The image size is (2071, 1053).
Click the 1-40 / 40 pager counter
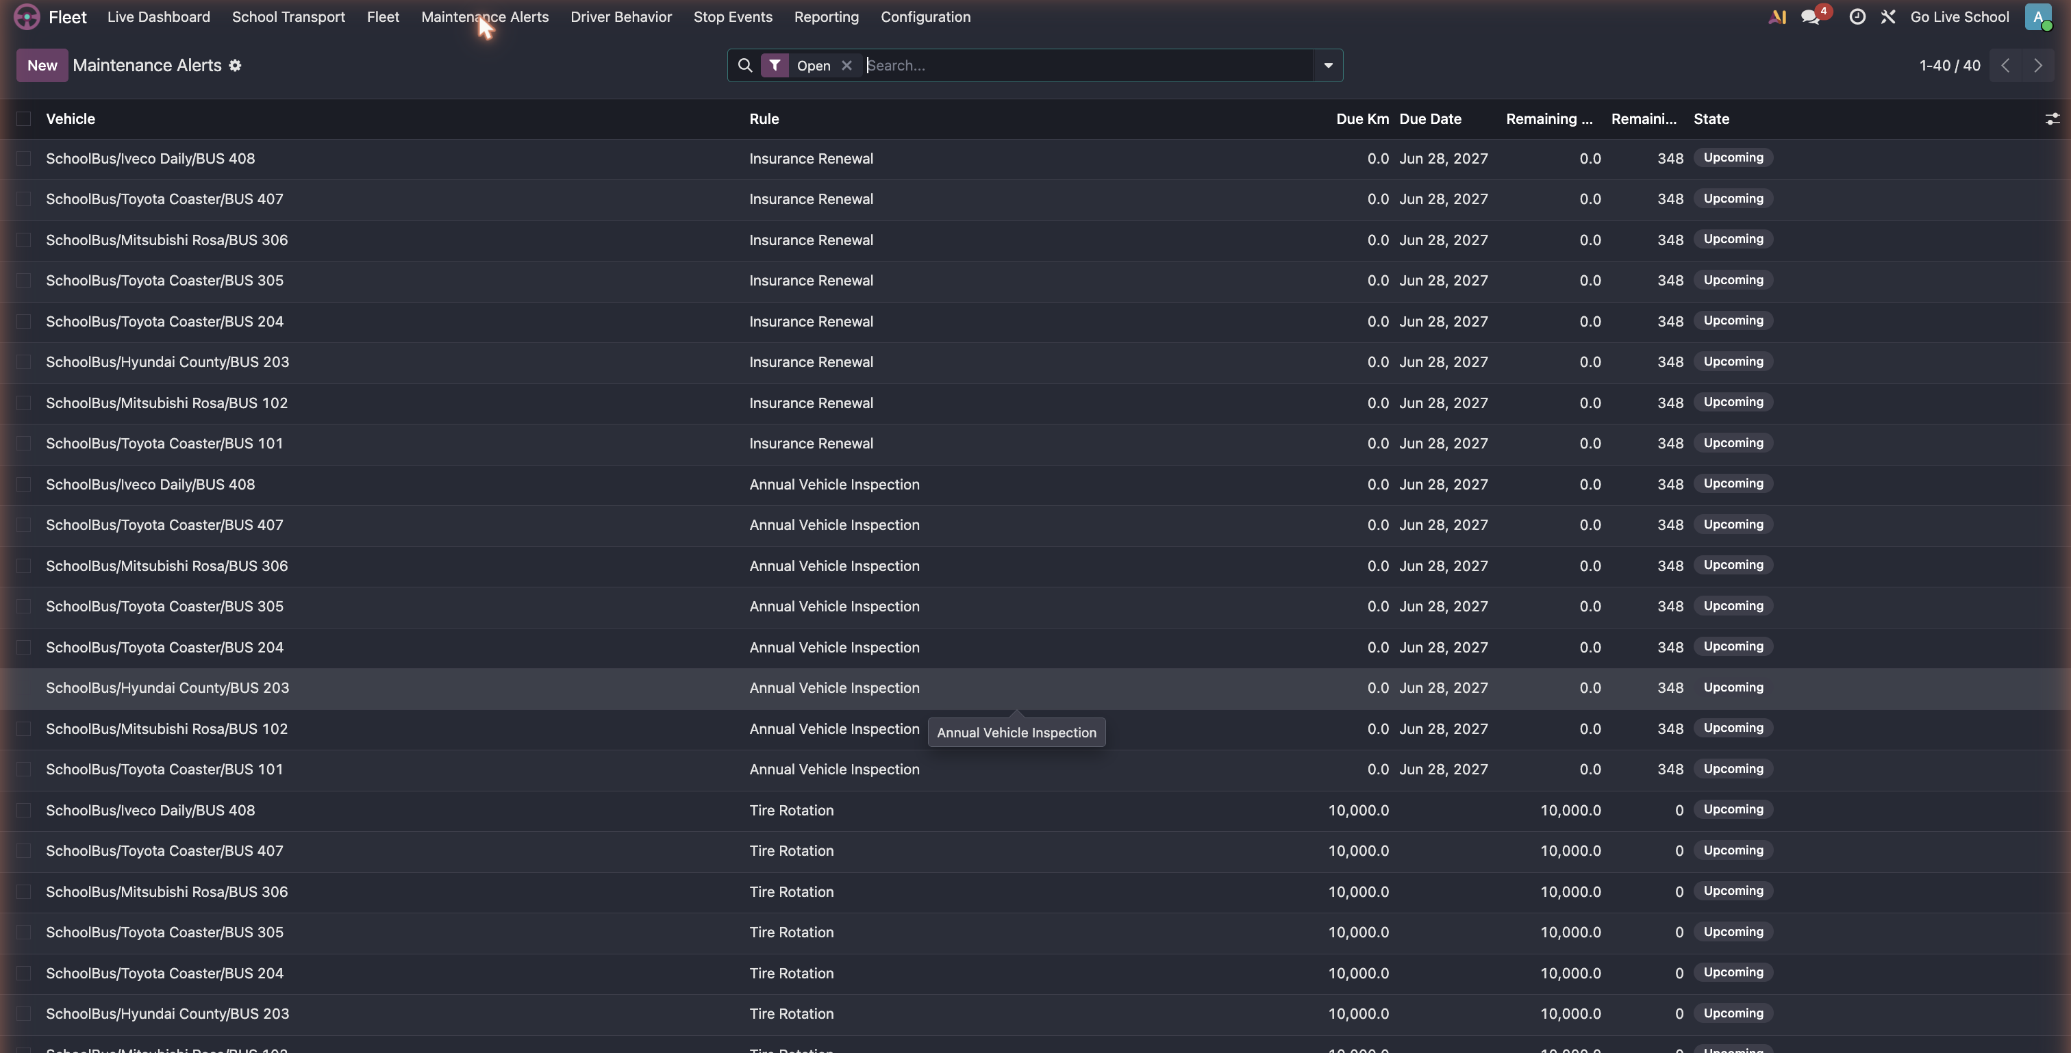pyautogui.click(x=1949, y=65)
